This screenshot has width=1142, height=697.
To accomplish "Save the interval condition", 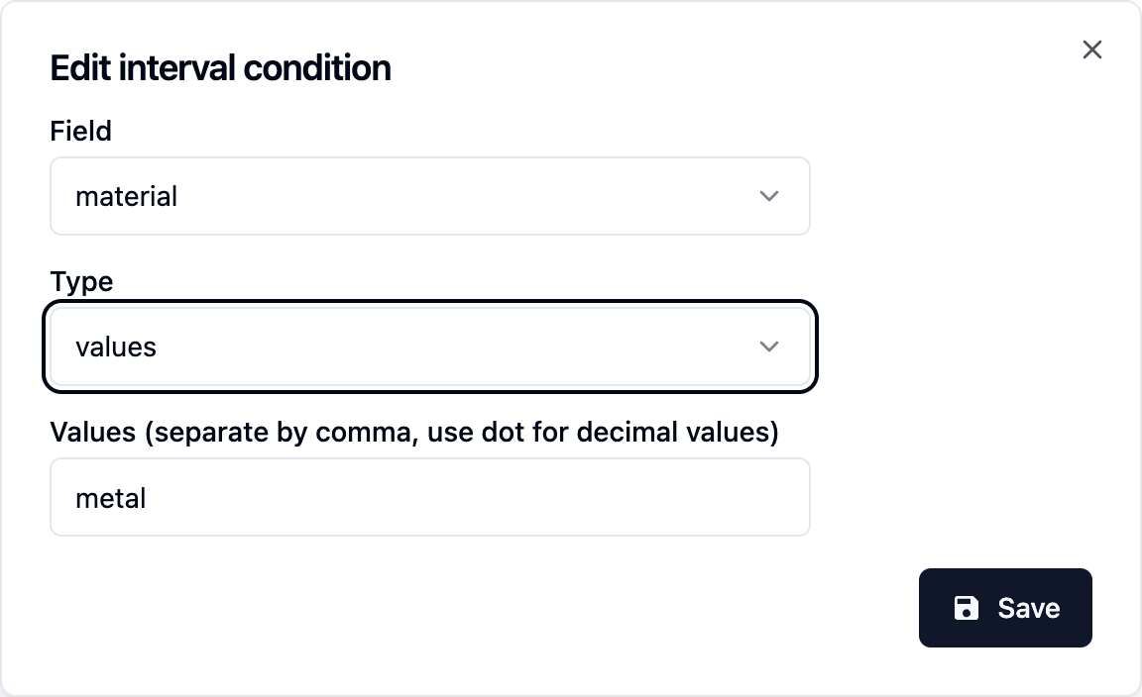I will [1005, 608].
